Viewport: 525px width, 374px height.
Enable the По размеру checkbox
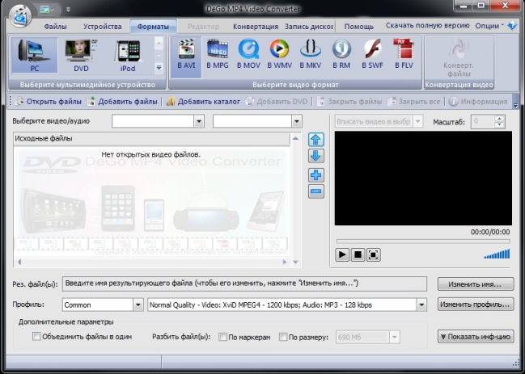tap(283, 337)
